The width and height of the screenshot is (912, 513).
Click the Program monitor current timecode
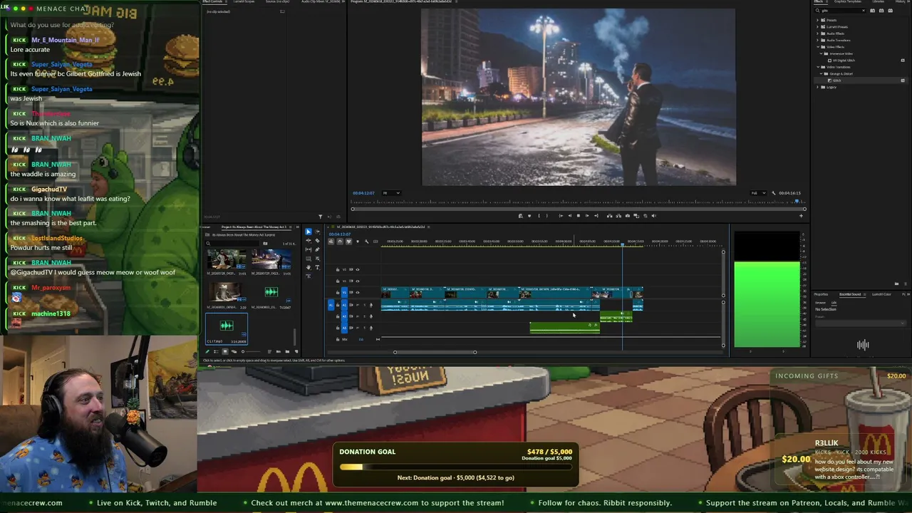click(x=363, y=193)
